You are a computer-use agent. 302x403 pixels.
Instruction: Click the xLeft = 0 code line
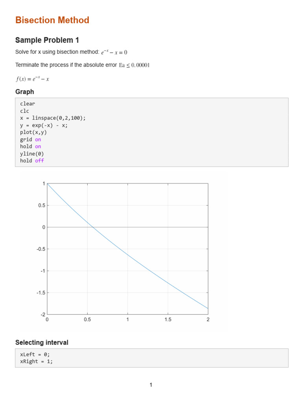coord(35,354)
